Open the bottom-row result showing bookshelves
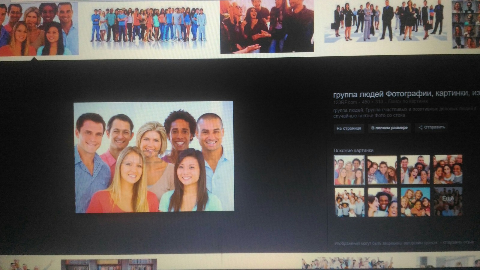480x270 pixels. point(109,265)
